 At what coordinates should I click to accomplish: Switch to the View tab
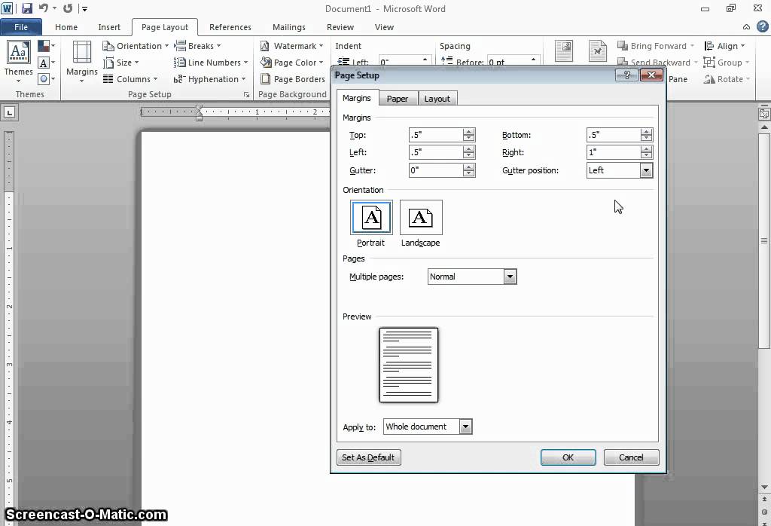click(384, 27)
